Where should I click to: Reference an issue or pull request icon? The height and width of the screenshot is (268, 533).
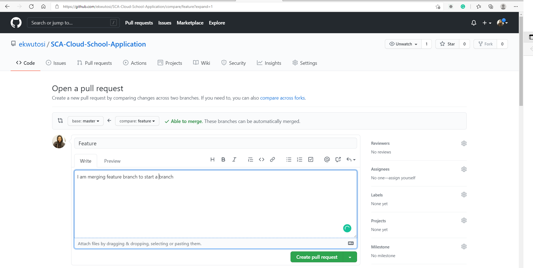click(338, 159)
